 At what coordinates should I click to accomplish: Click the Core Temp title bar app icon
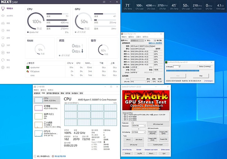122,34
